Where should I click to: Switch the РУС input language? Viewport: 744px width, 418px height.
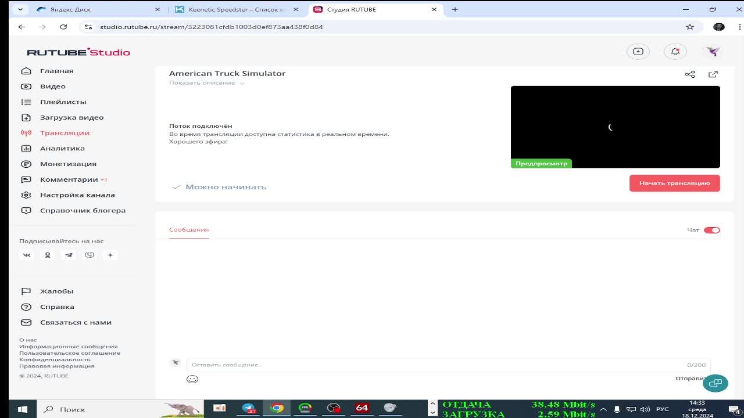663,409
